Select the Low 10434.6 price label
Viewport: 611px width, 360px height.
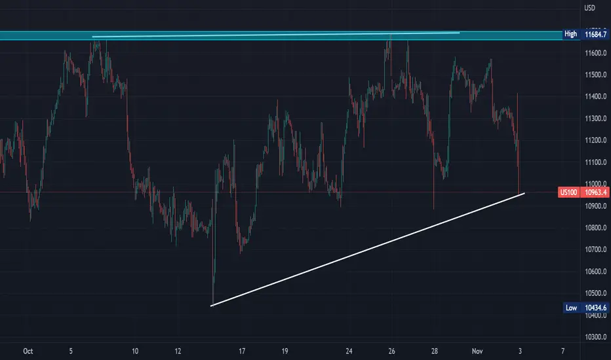click(585, 308)
